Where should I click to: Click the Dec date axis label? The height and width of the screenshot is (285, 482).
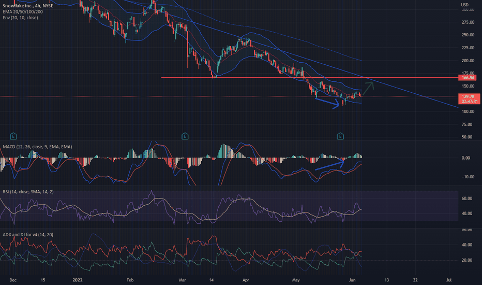click(x=13, y=280)
